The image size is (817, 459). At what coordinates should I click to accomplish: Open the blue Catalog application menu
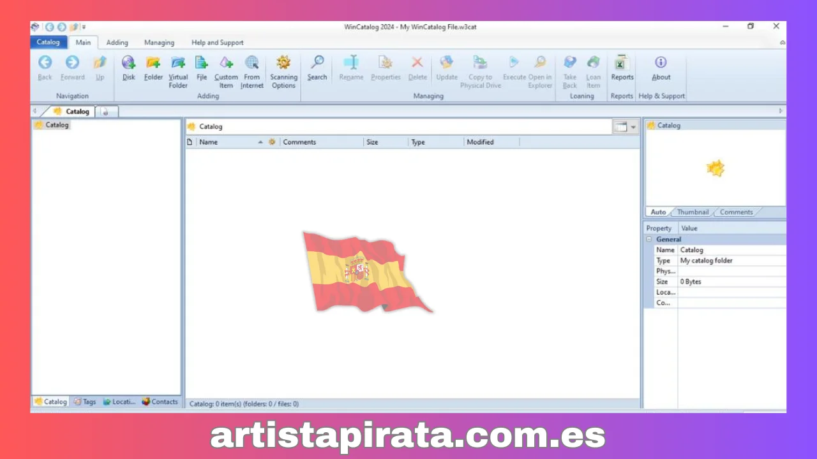tap(49, 42)
